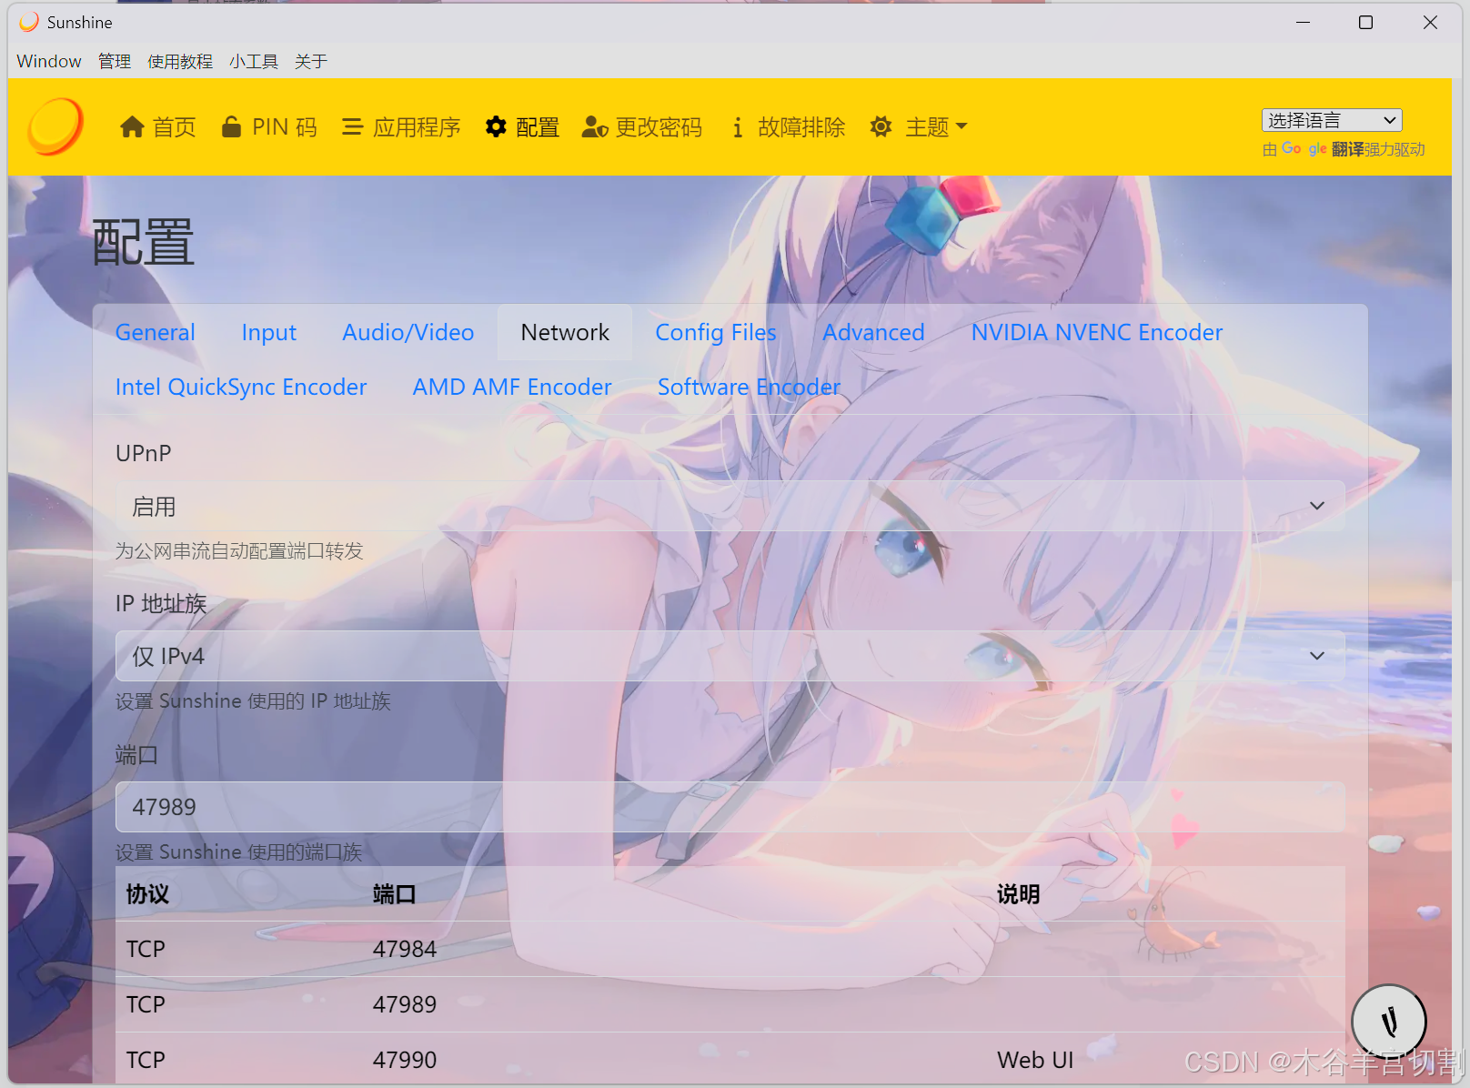Minimize the Sunshine window

(1303, 22)
